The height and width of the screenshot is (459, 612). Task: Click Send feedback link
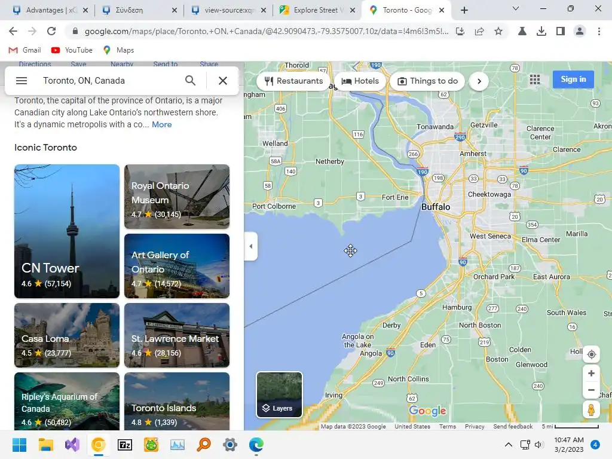tap(512, 427)
